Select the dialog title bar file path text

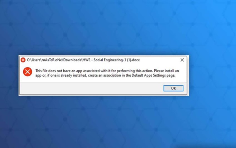click(83, 60)
